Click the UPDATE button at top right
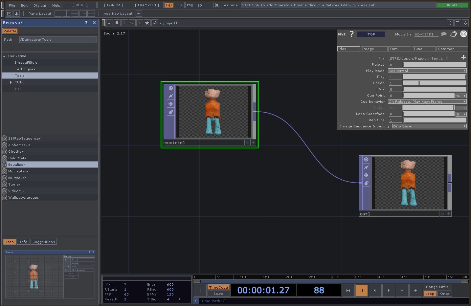The image size is (471, 306). pyautogui.click(x=453, y=5)
